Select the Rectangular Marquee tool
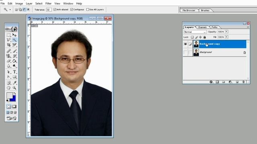This screenshot has height=144, width=257. tap(9, 35)
